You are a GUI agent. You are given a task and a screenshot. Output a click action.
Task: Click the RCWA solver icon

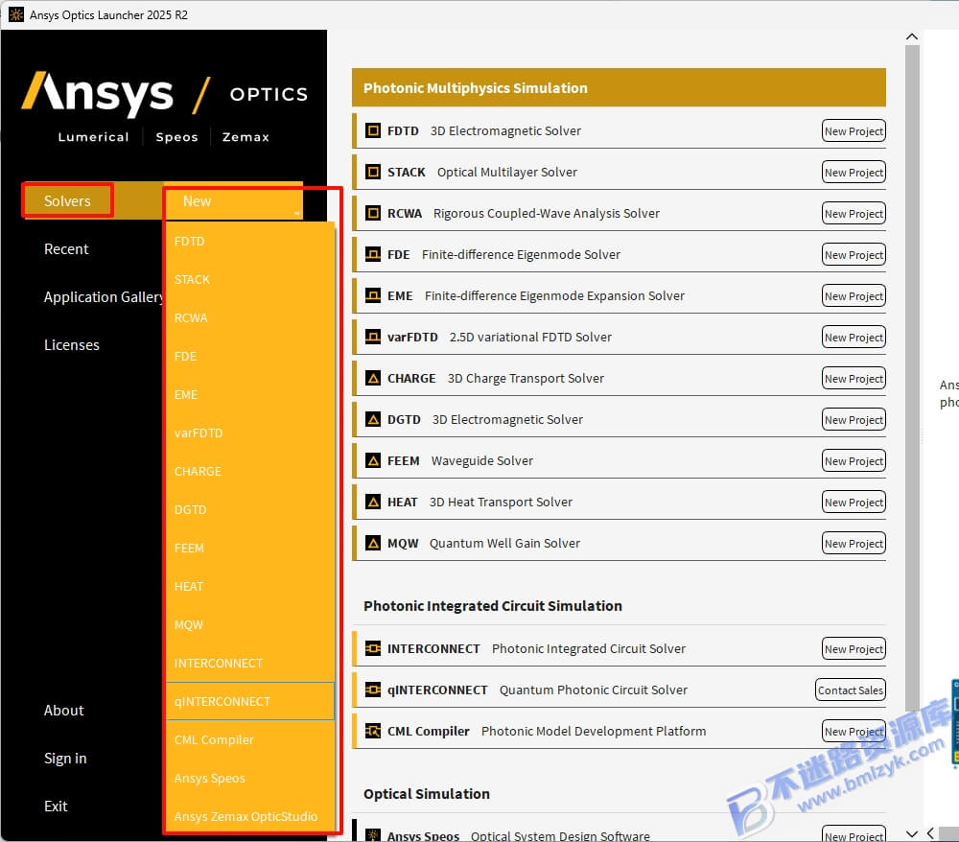pos(372,214)
